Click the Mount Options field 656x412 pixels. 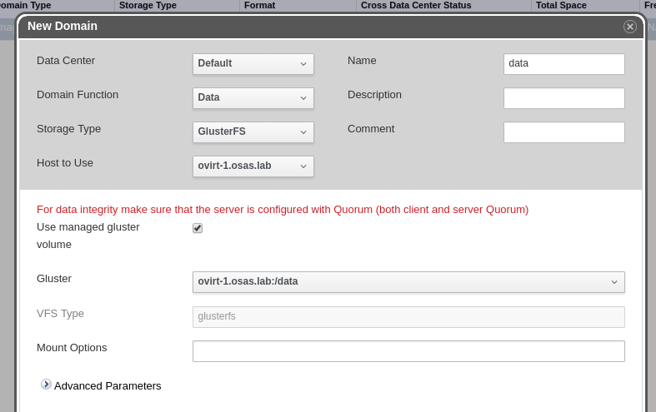[408, 351]
